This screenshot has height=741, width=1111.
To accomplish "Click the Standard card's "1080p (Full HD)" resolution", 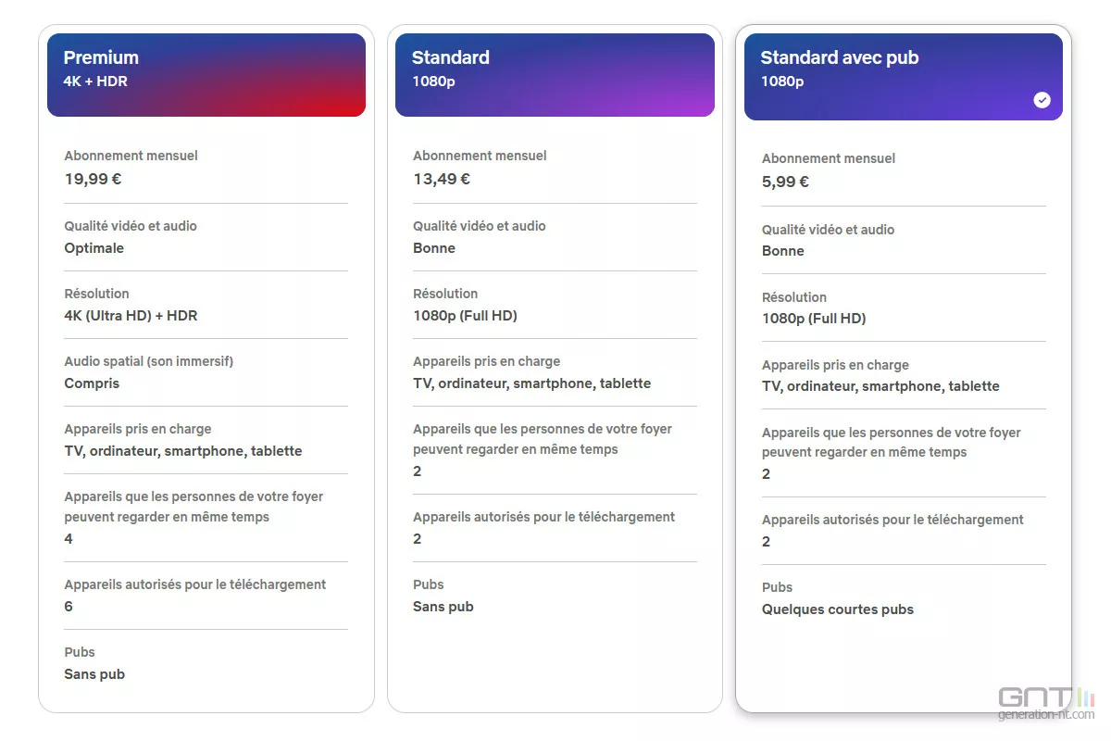I will [x=465, y=316].
